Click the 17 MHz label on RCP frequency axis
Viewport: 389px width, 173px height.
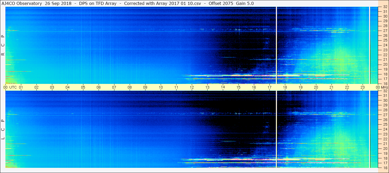point(385,79)
